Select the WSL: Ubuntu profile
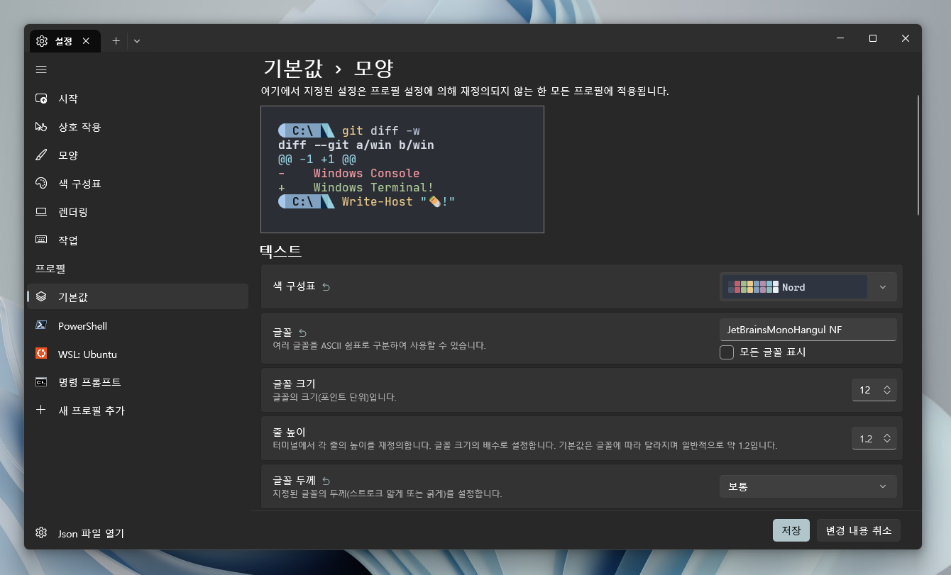 coord(138,354)
